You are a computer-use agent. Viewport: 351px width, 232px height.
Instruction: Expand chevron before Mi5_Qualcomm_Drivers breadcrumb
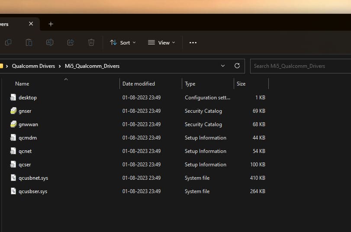point(60,66)
